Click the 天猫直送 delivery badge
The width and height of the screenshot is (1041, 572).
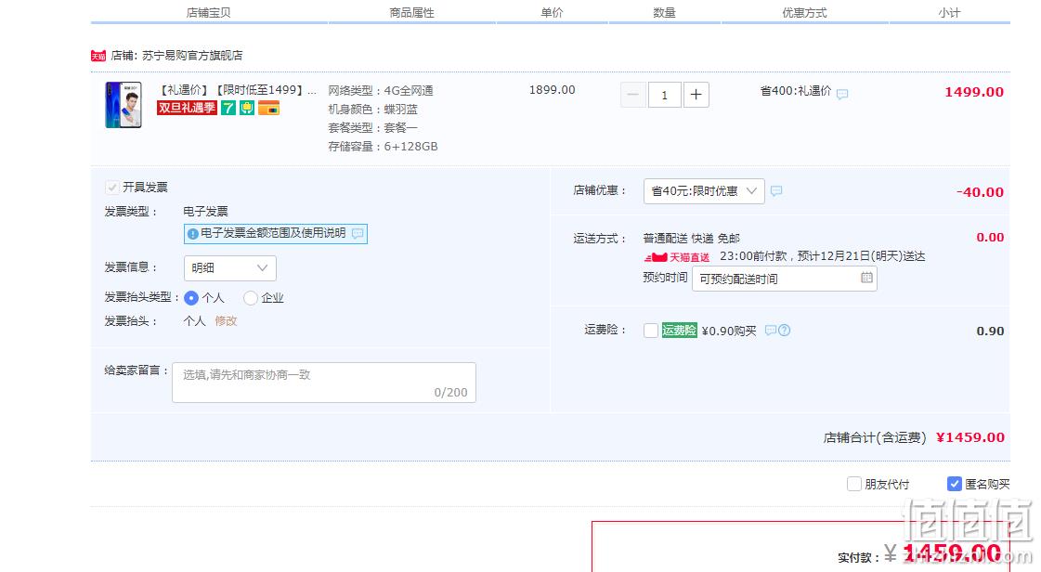click(677, 257)
